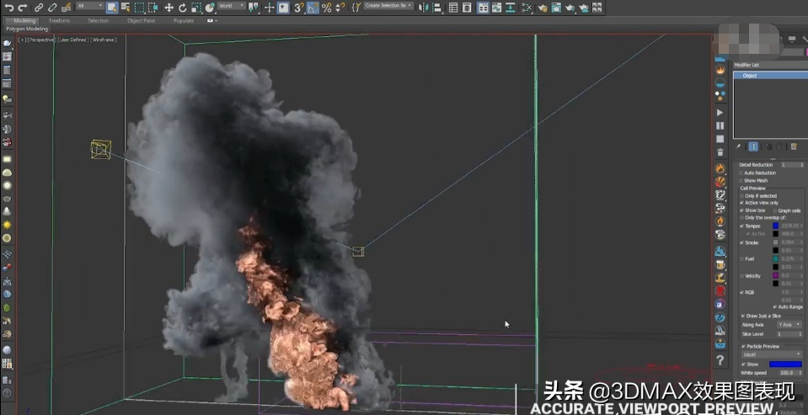Open the Modifier List dropdown
808x415 pixels.
[x=770, y=65]
